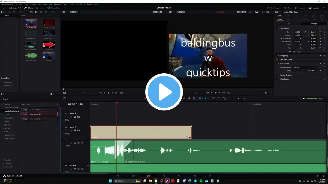Open the Timeline menu

coord(33,4)
